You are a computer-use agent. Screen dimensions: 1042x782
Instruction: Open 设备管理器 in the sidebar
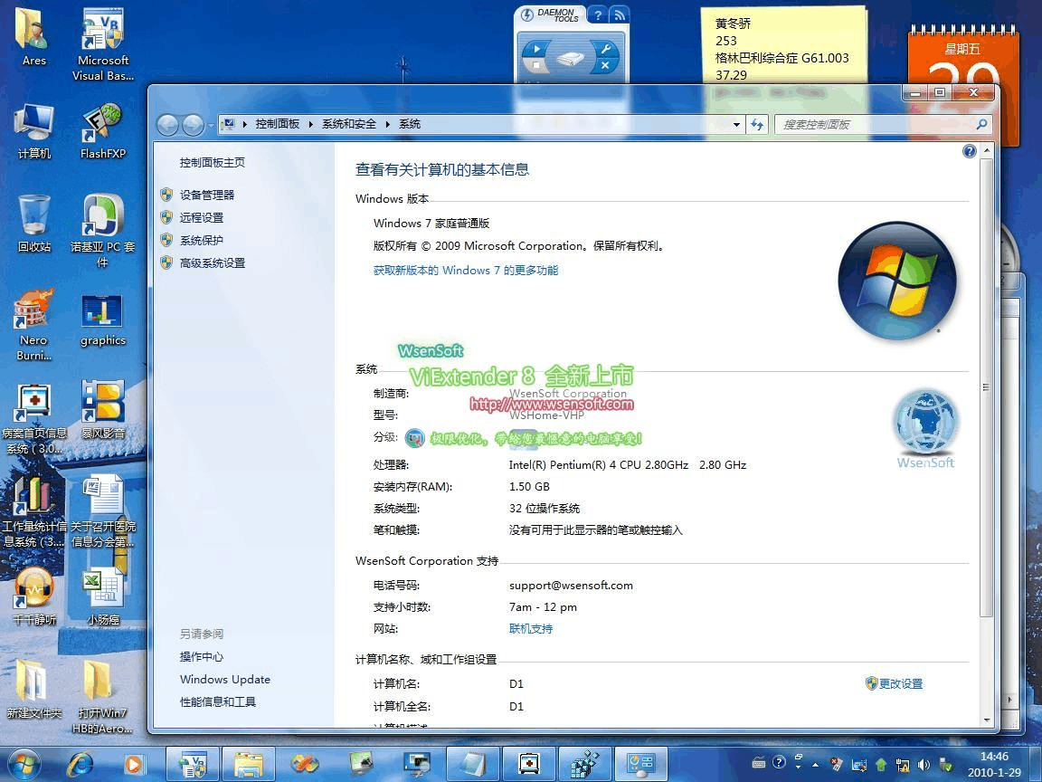pos(206,195)
